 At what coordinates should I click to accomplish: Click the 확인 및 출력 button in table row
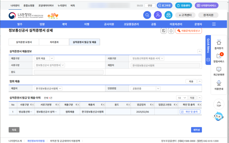(x=190, y=111)
